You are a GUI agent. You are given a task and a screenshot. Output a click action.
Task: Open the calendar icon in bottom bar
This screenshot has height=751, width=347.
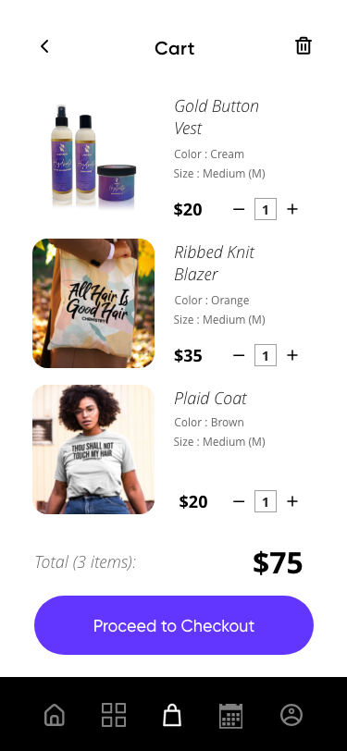click(231, 716)
